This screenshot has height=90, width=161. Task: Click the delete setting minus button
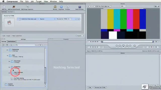coord(45,45)
